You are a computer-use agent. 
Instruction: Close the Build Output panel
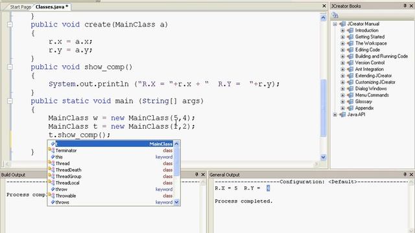[x=203, y=174]
